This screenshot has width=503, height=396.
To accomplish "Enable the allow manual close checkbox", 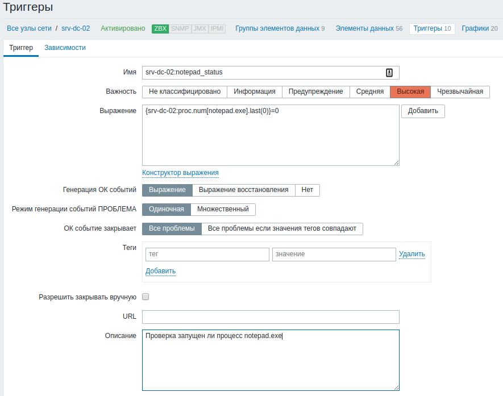I will [x=146, y=297].
